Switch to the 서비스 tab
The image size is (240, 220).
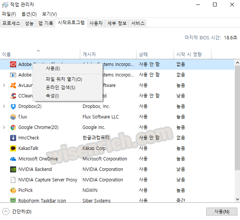(x=138, y=23)
